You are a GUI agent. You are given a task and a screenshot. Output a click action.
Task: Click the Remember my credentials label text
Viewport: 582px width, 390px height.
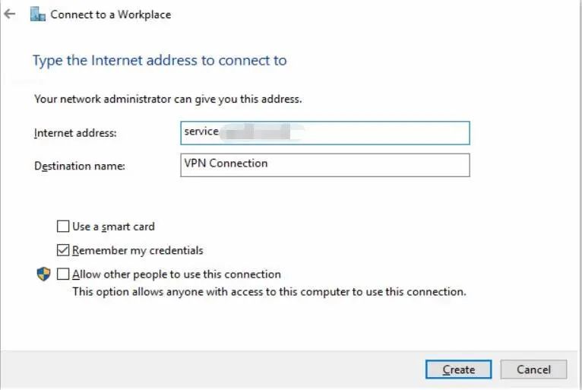point(138,250)
